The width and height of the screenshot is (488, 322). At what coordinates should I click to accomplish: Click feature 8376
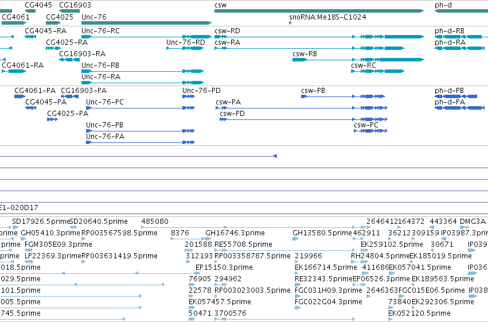[180, 233]
